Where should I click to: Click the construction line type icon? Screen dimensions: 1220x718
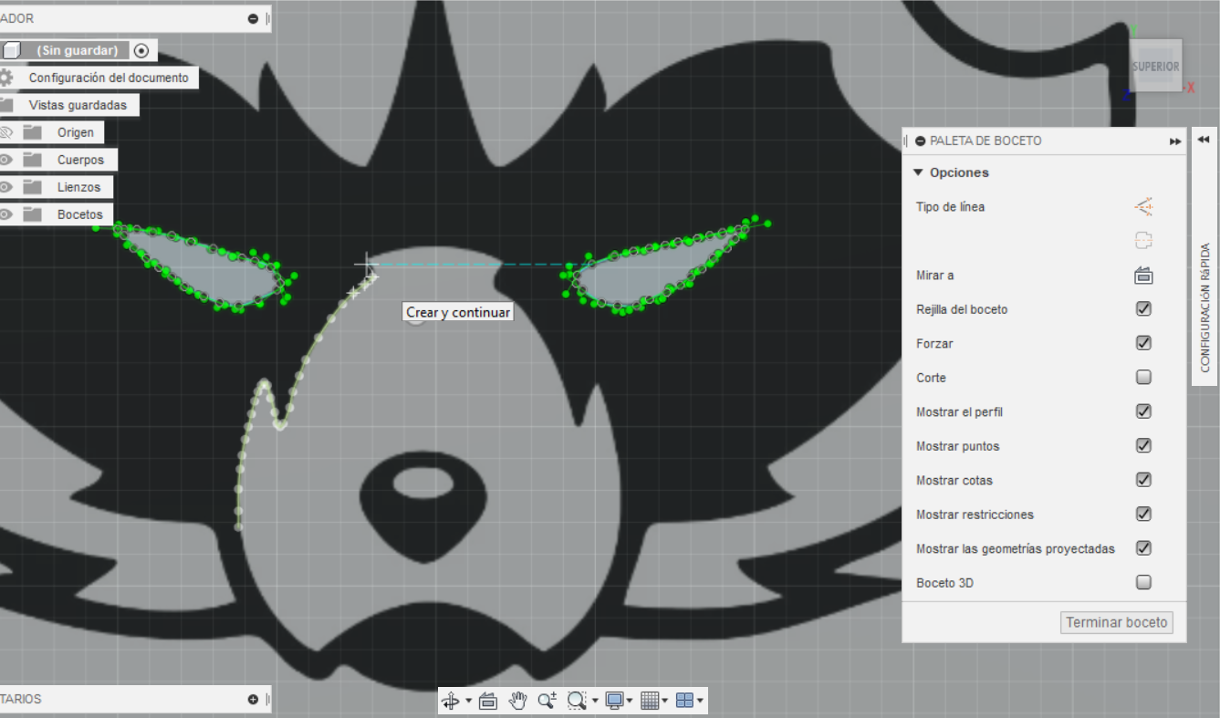coord(1143,207)
